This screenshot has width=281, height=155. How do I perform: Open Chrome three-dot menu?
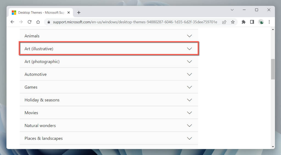(x=269, y=22)
